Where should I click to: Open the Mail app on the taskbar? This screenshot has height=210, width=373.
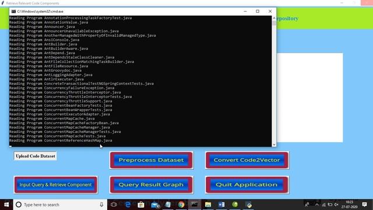(155, 205)
